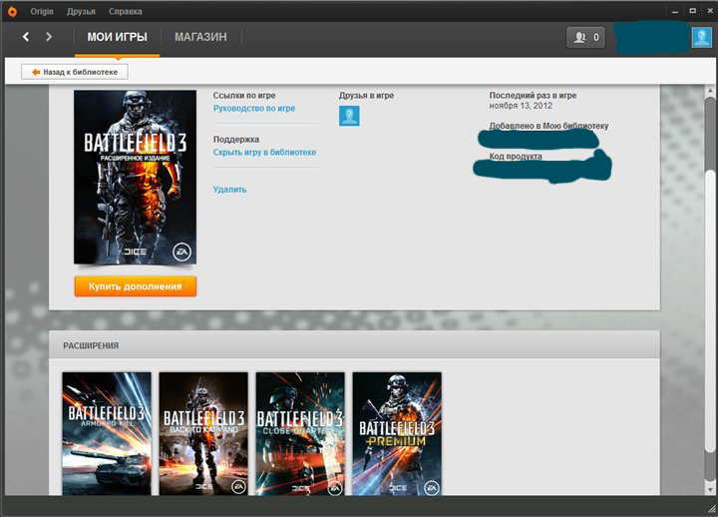Open the Origin menu

[42, 11]
